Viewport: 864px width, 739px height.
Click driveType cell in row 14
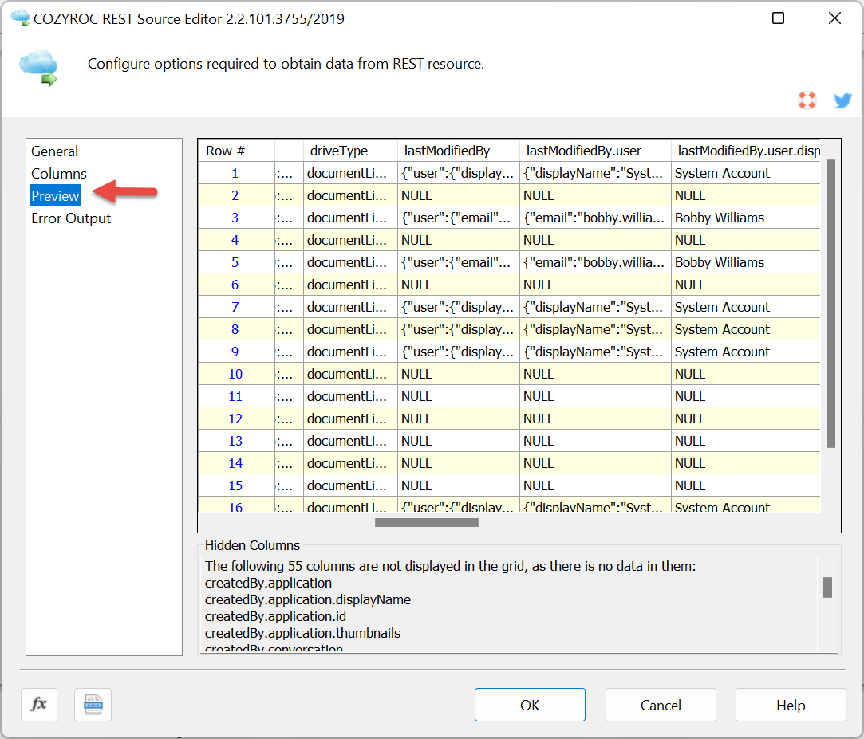pos(350,463)
